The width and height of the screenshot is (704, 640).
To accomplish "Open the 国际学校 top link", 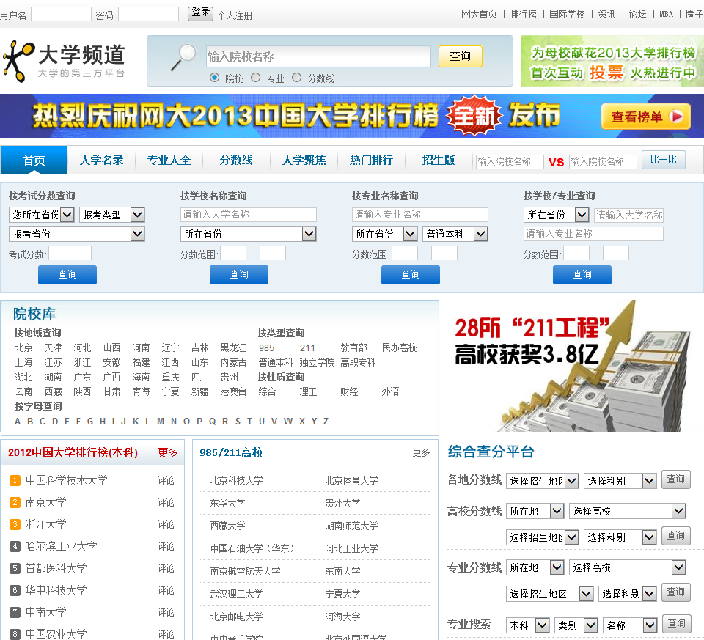I will pos(567,15).
